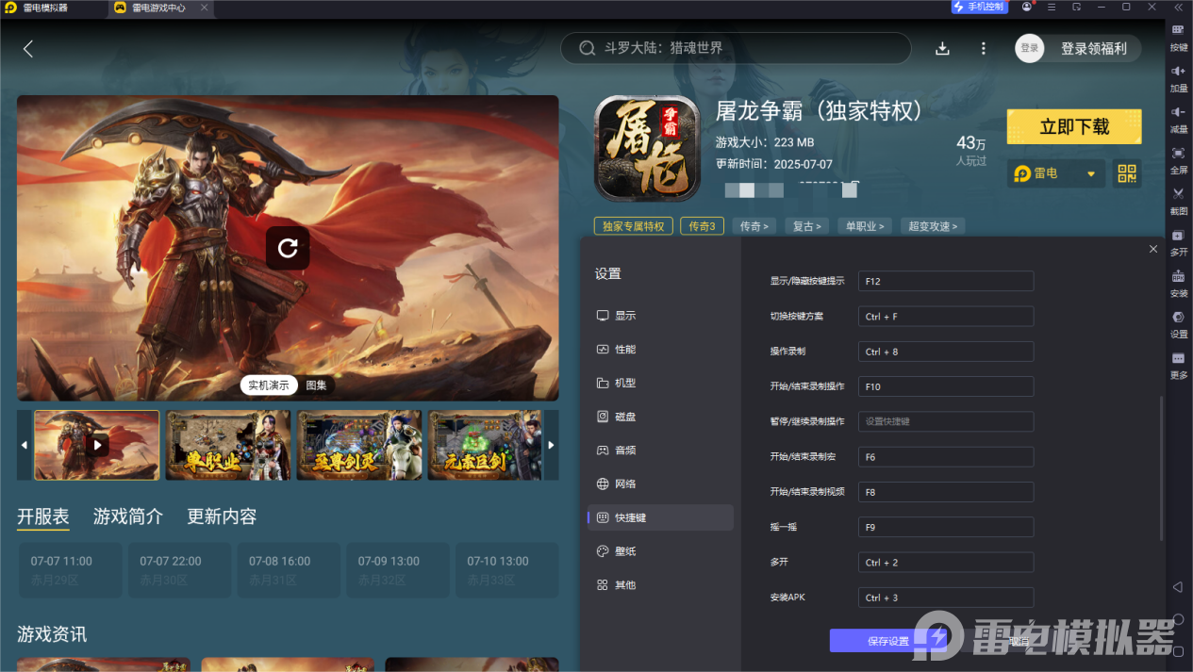Select the 图集 gallery toggle
1193x672 pixels.
pyautogui.click(x=316, y=385)
